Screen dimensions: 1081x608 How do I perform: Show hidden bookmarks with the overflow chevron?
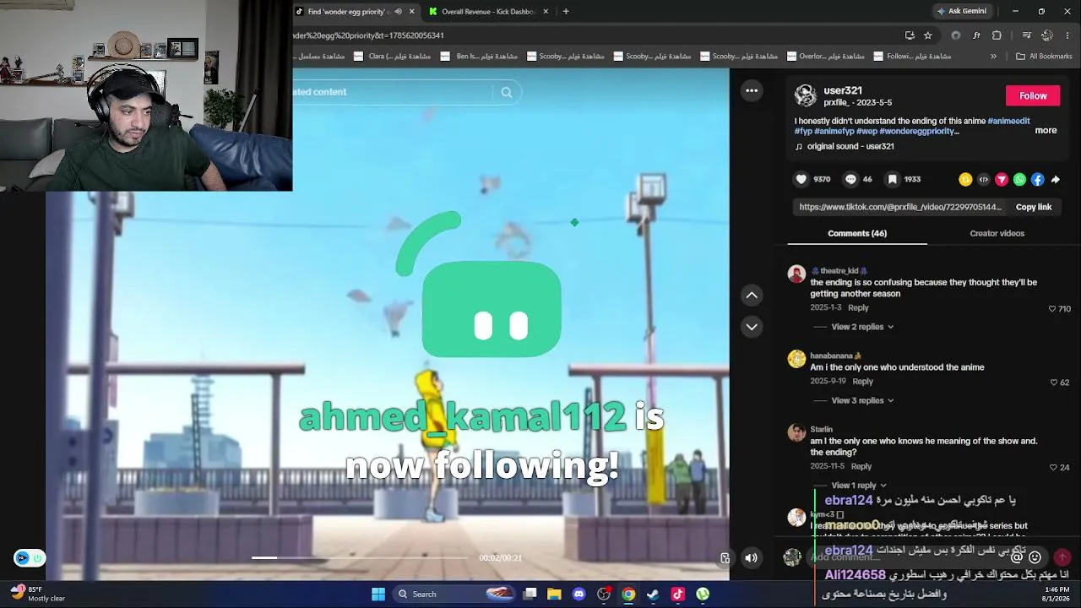(993, 57)
